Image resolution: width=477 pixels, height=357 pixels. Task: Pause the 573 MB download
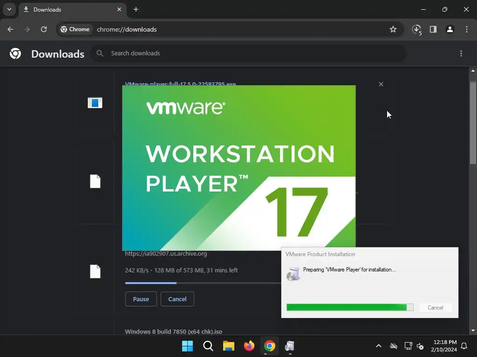click(141, 299)
